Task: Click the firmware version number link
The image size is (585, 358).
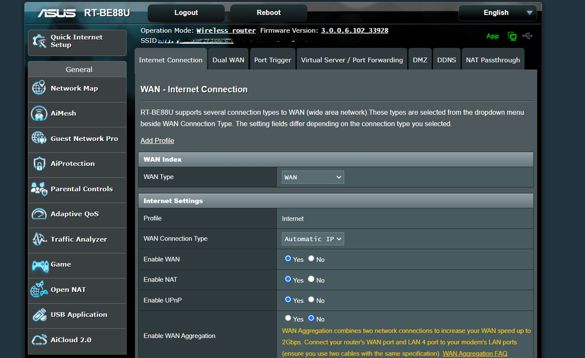Action: click(x=354, y=30)
